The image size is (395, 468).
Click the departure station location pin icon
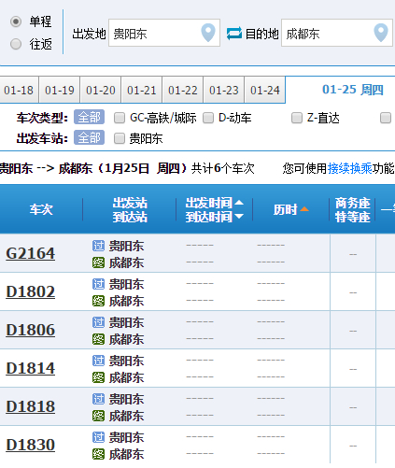coord(208,33)
